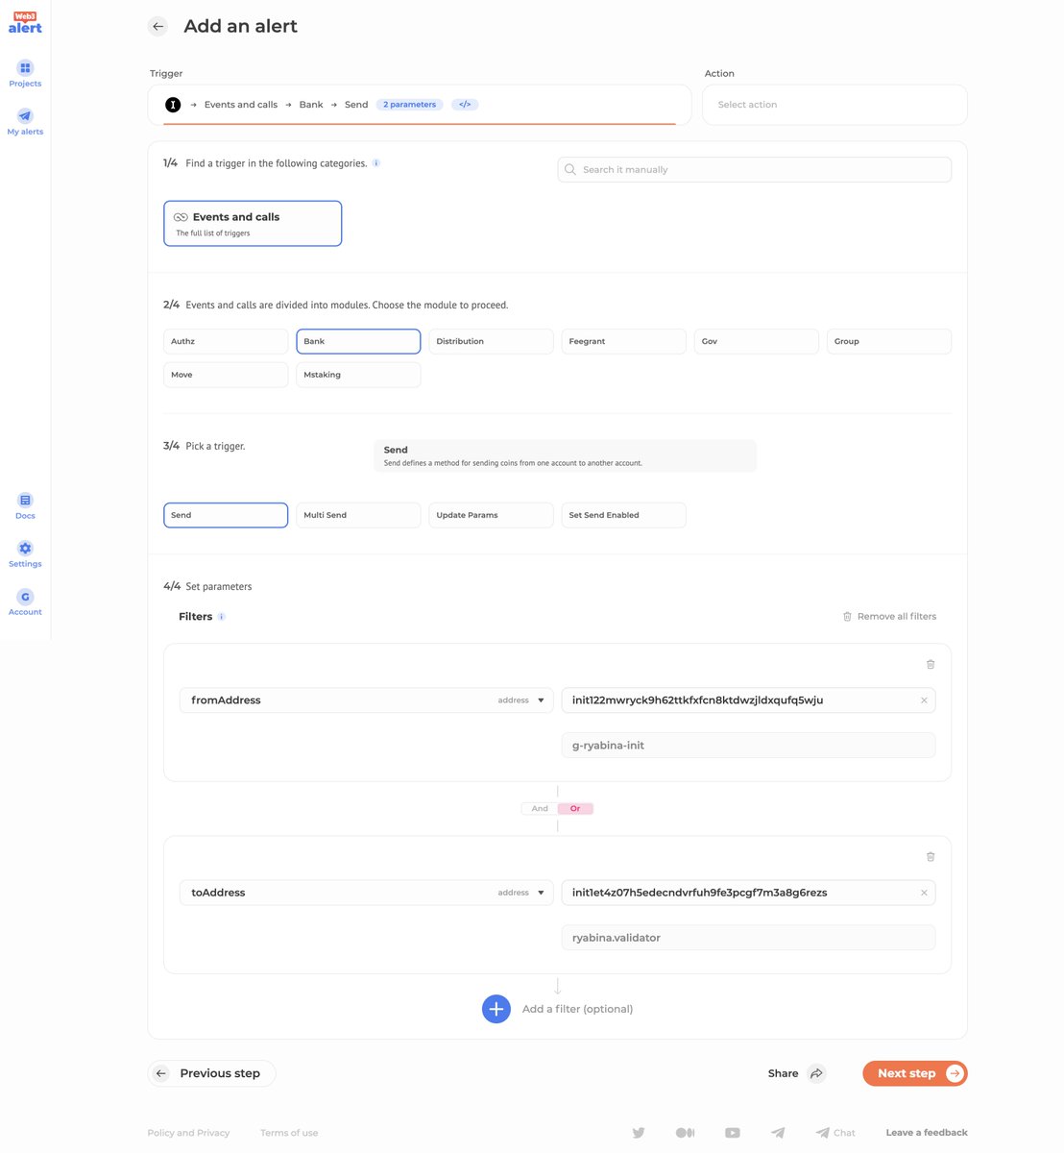
Task: Open the toAddress parameter dropdown
Action: click(x=367, y=893)
